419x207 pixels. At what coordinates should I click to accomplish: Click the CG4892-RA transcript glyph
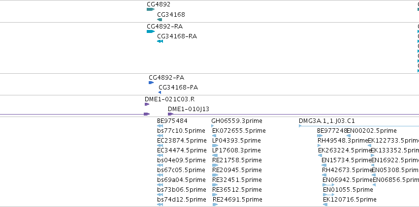(151, 31)
